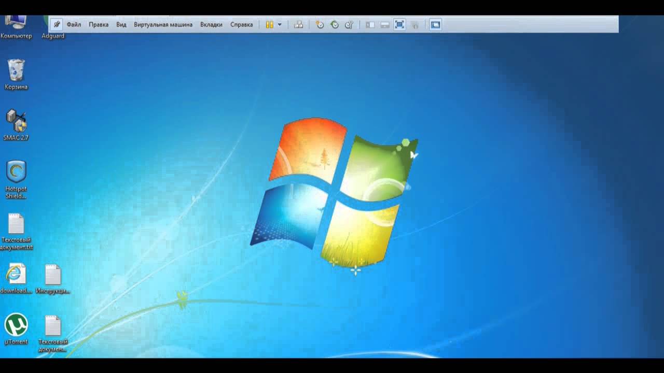Open the Справка menu
664x373 pixels.
coord(242,24)
